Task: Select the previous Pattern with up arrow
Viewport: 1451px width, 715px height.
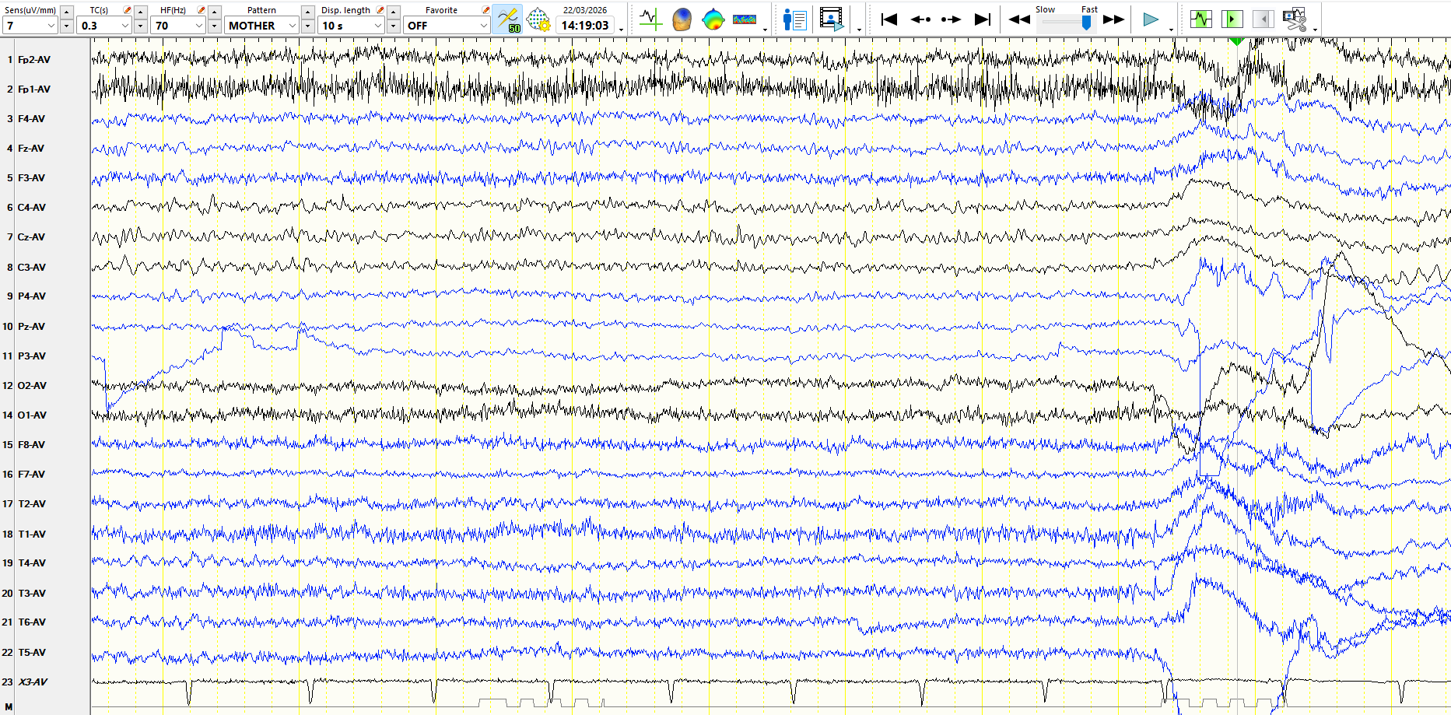Action: click(308, 12)
